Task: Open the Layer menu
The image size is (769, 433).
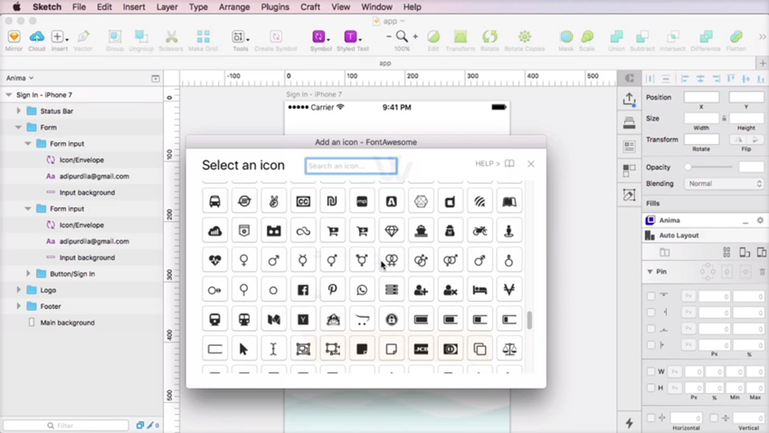Action: click(x=166, y=7)
